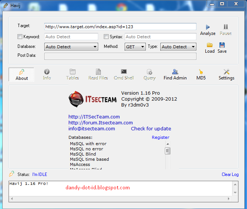Minimize the Havij window
Image resolution: width=247 pixels, height=209 pixels.
click(x=212, y=4)
